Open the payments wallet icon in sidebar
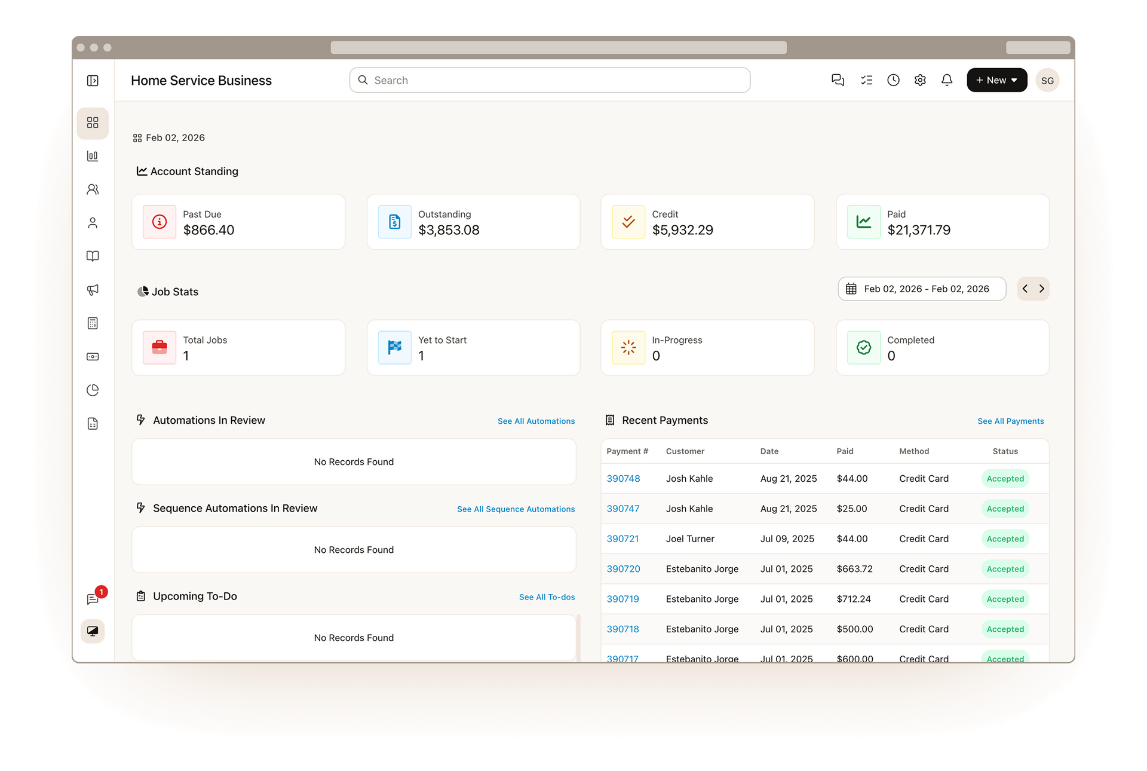This screenshot has height=771, width=1147. (93, 356)
